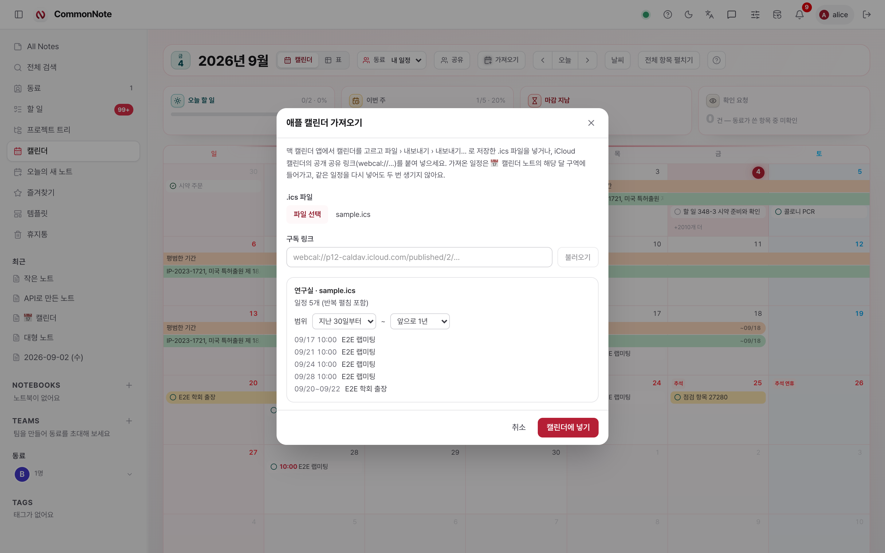Image resolution: width=885 pixels, height=553 pixels.
Task: Open the language translate icon
Action: [710, 15]
